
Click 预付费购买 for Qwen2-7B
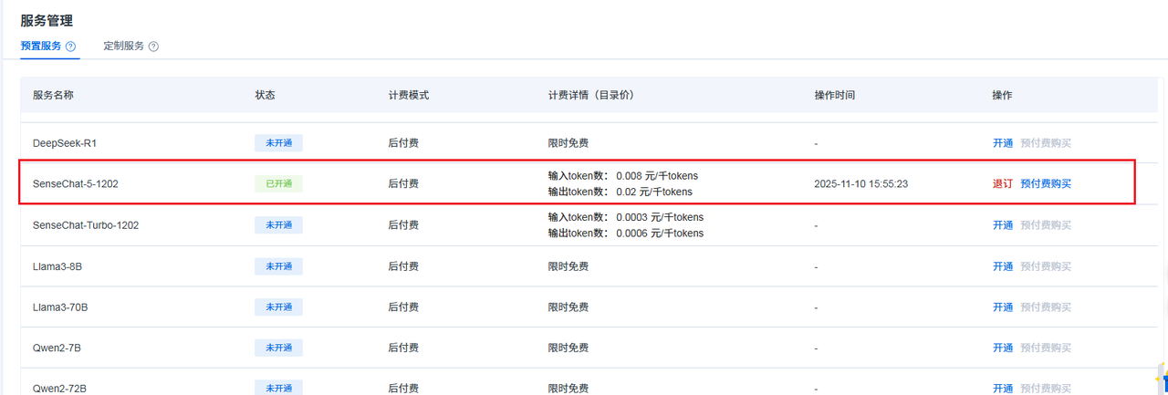1046,348
